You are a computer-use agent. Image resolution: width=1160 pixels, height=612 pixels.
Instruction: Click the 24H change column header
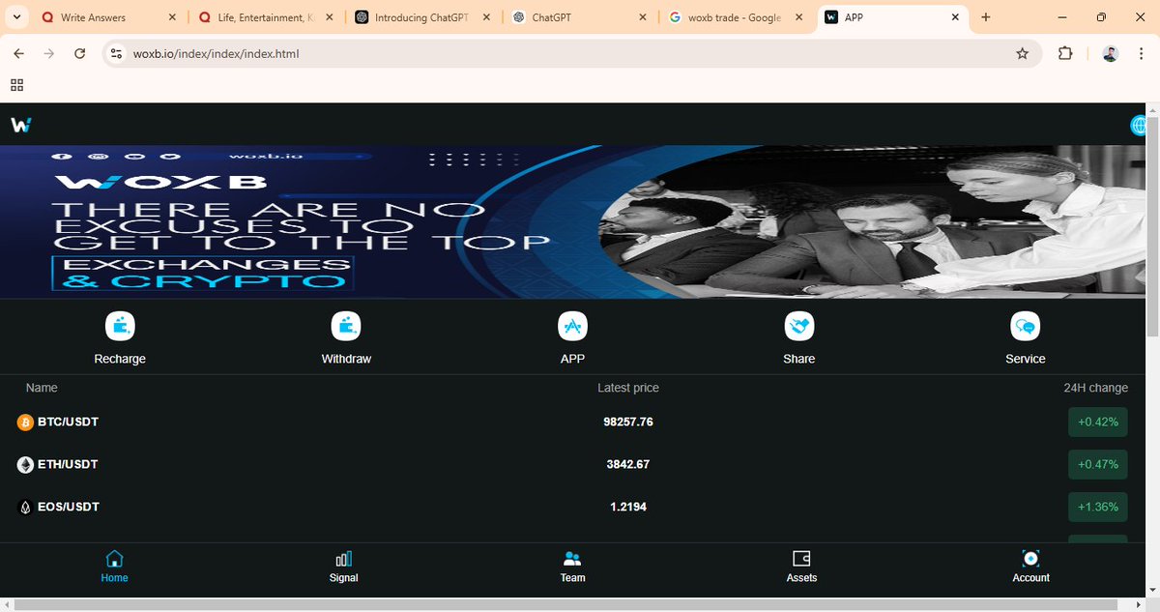tap(1095, 388)
